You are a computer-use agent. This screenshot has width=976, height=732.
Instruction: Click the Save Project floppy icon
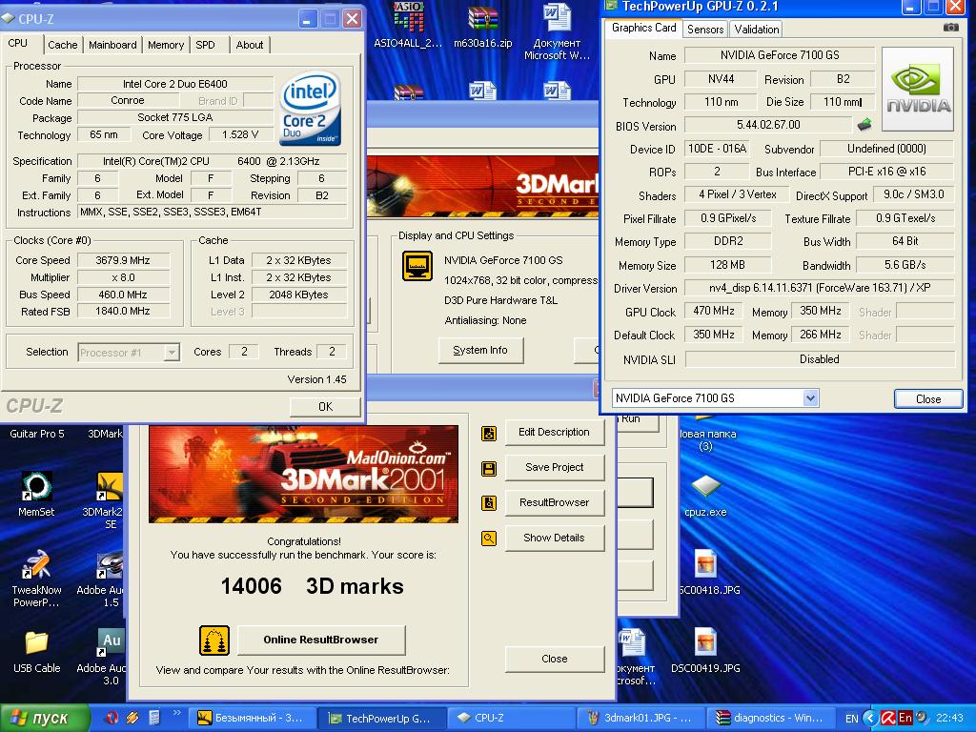pos(489,469)
